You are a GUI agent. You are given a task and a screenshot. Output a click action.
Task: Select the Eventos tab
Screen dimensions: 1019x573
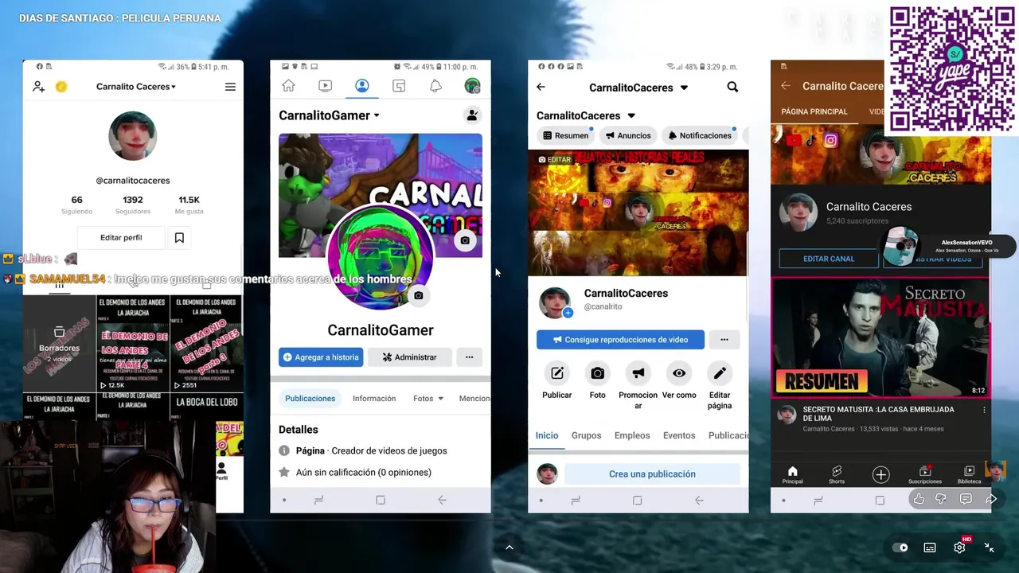pyautogui.click(x=679, y=435)
